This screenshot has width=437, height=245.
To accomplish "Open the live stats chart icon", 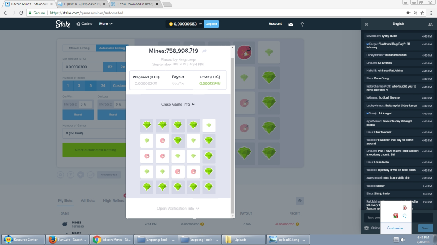I will click(91, 175).
